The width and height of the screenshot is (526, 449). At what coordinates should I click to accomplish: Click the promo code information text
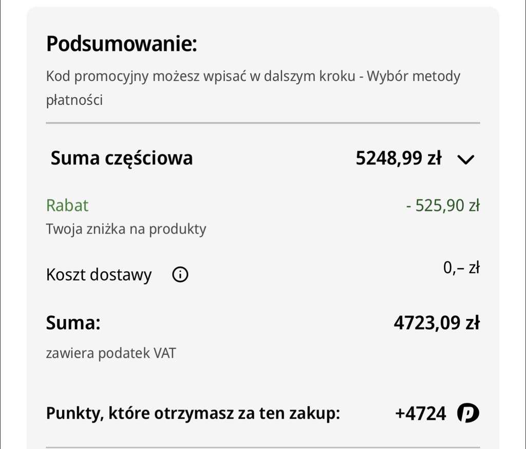(x=253, y=88)
